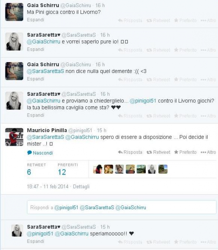Open Altro menu on SaraSaretta's caviglia tweet

point(208,116)
